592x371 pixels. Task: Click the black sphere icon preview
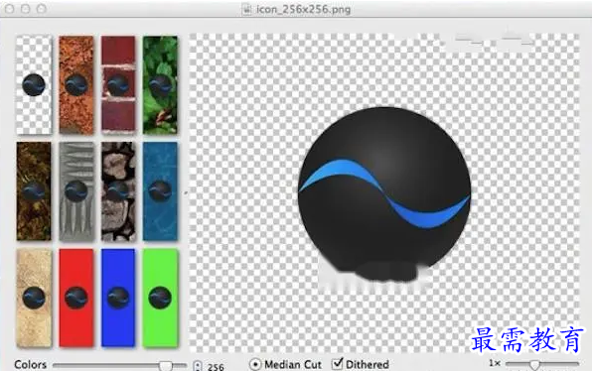(x=384, y=194)
